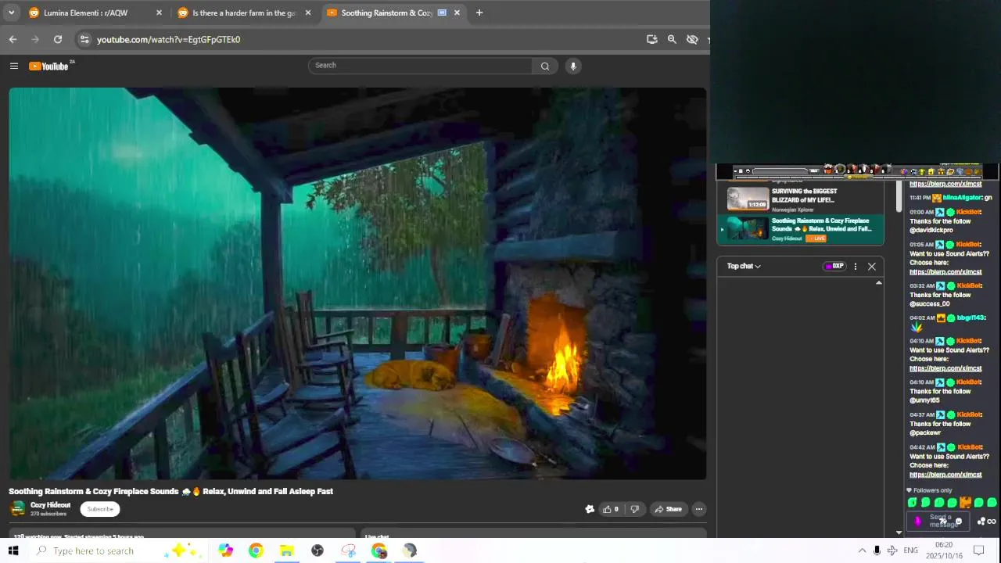
Task: Click the hiinaAlligator username in chat
Action: point(962,198)
